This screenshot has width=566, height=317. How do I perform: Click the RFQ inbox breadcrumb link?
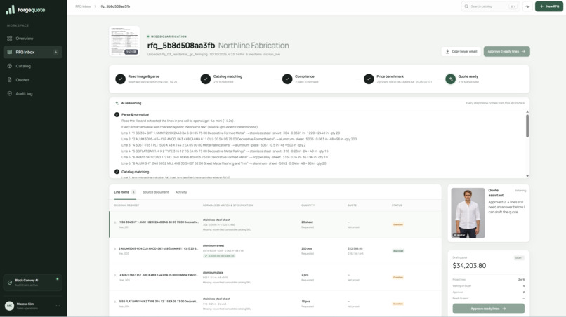click(x=83, y=6)
